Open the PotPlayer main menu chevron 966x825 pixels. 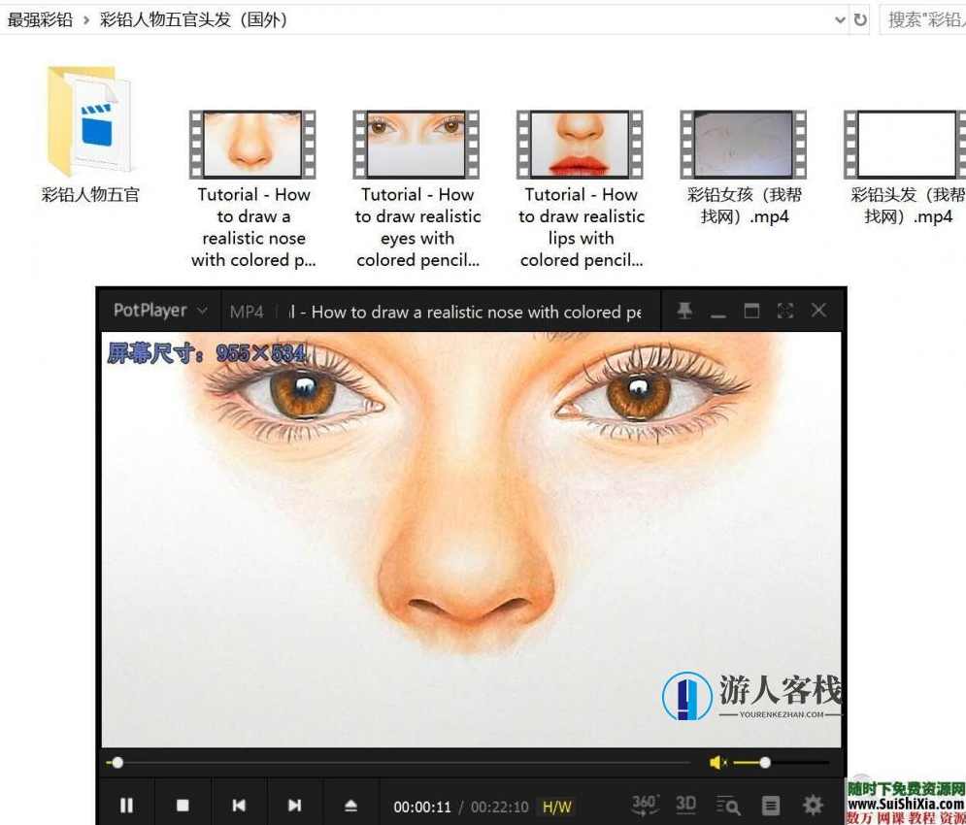point(202,311)
